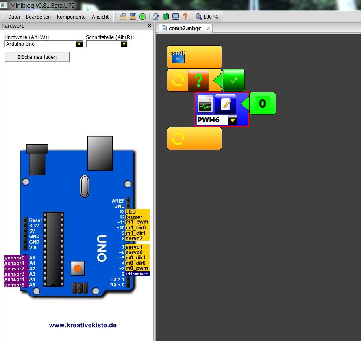Click the Blöcke neu laden button
361x341 pixels.
tap(37, 57)
